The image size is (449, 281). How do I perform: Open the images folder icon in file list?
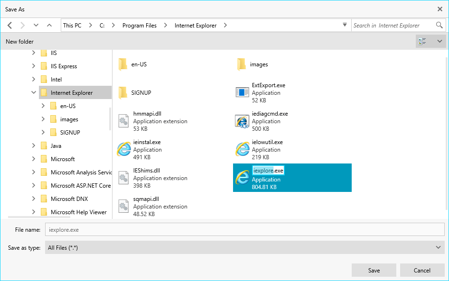click(242, 64)
